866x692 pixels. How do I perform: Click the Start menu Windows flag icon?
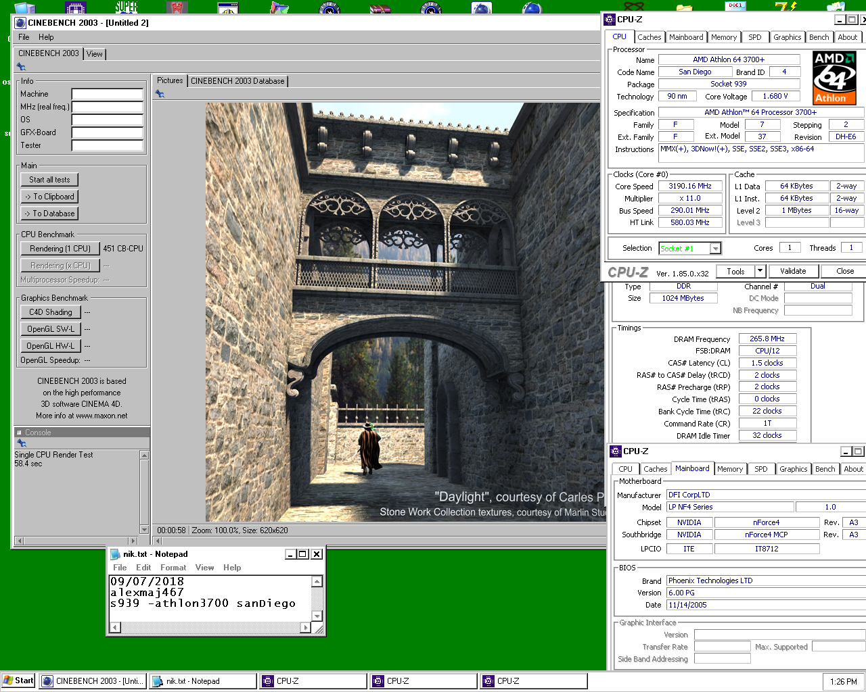point(8,681)
